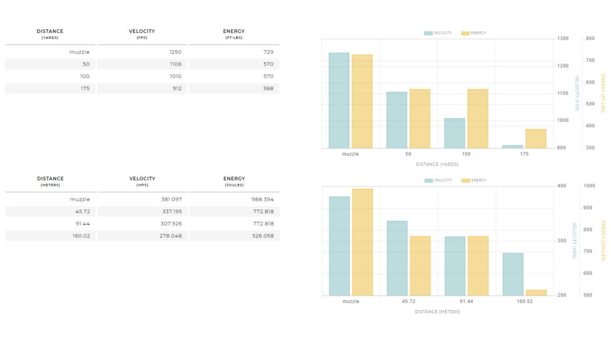This screenshot has width=611, height=343.
Task: Hide the Velocity series in the meters chart
Action: click(x=438, y=180)
